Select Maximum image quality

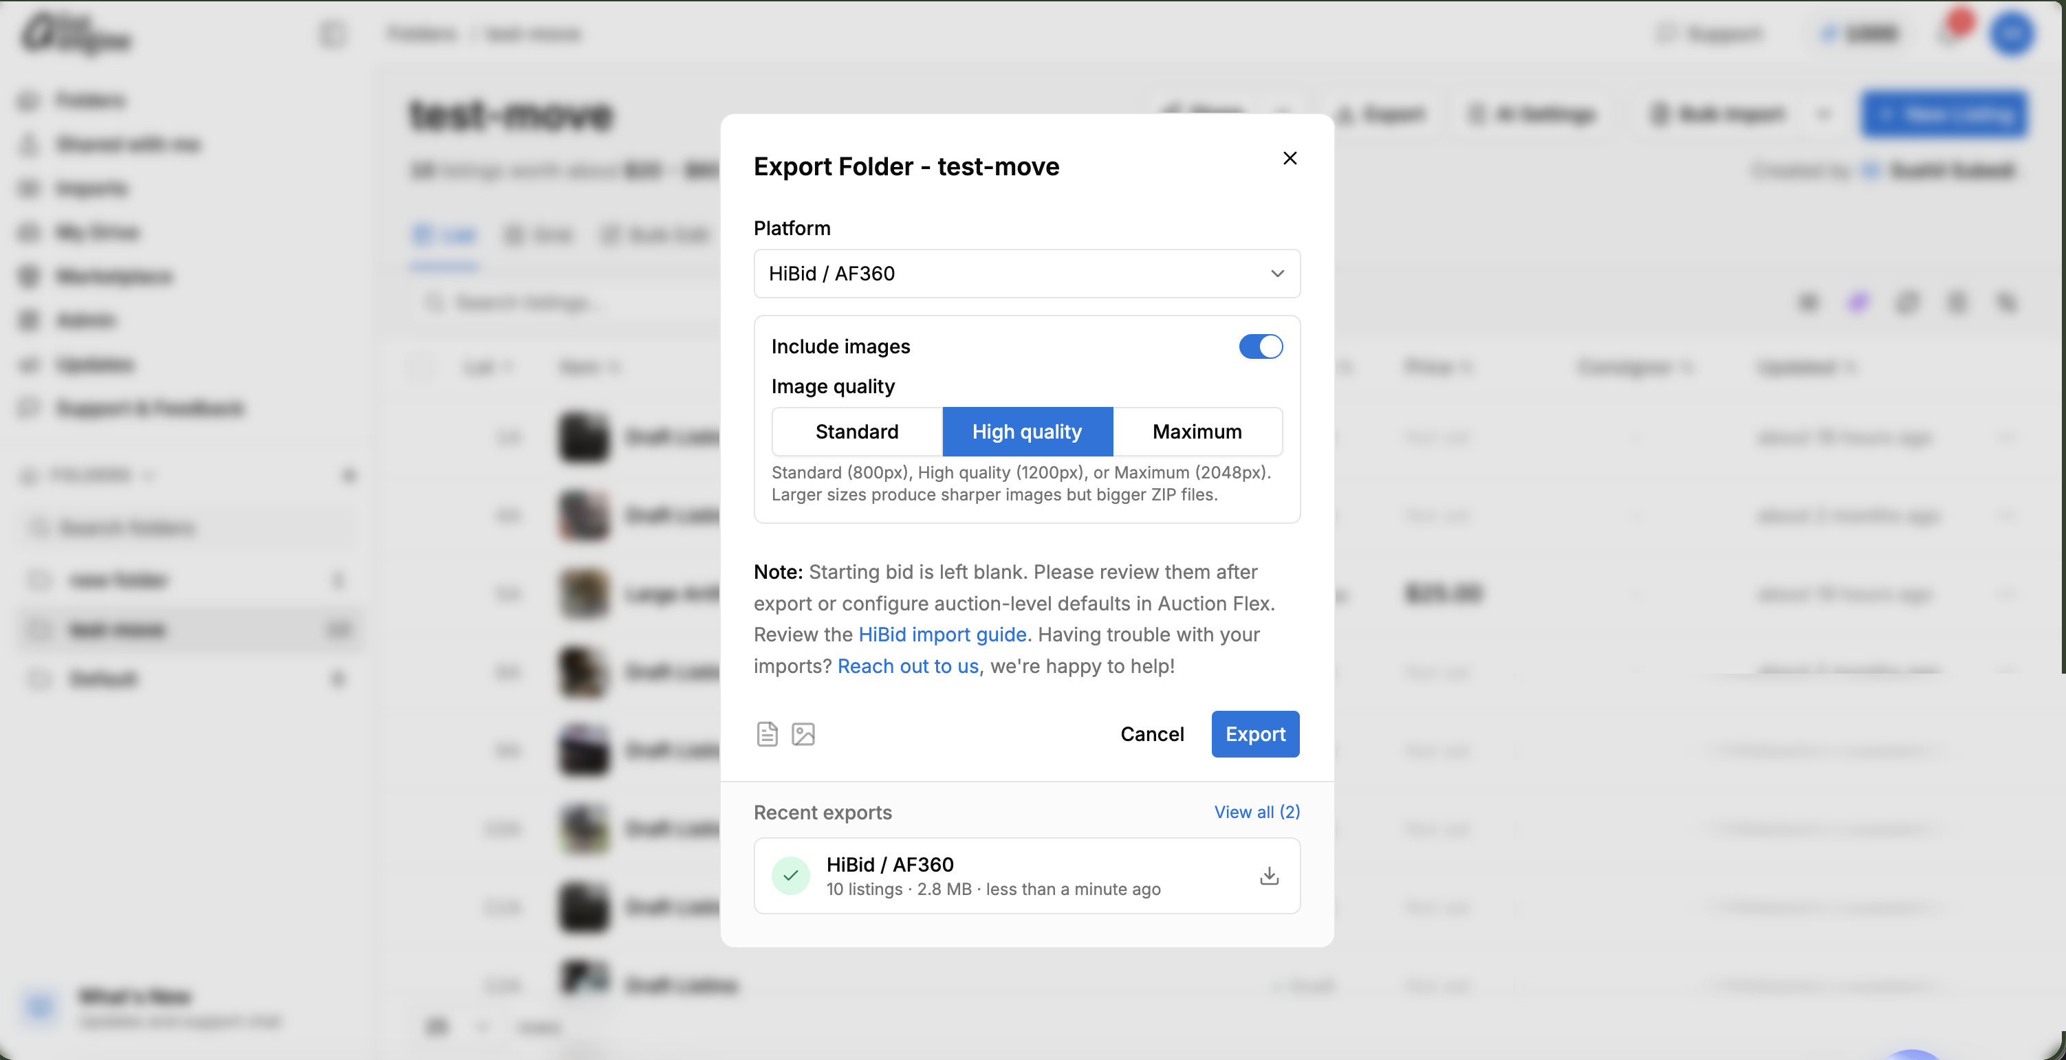tap(1197, 432)
